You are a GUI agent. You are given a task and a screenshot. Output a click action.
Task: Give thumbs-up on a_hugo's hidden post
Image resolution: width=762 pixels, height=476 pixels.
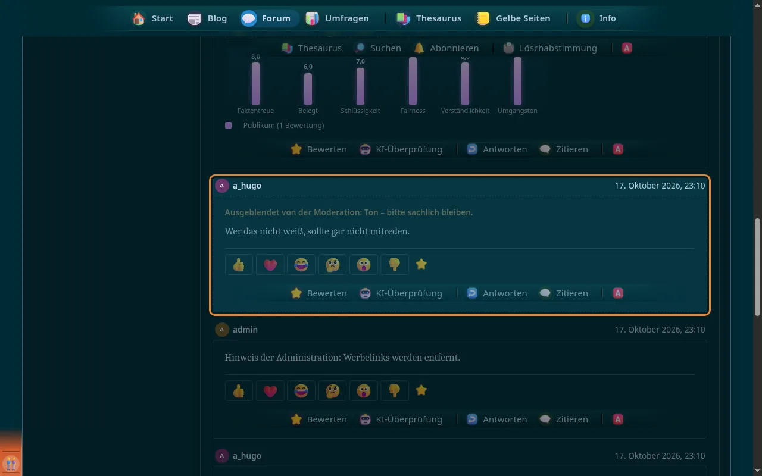point(239,264)
